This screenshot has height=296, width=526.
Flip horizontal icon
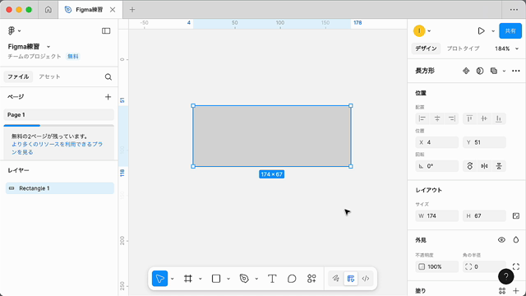click(x=484, y=166)
